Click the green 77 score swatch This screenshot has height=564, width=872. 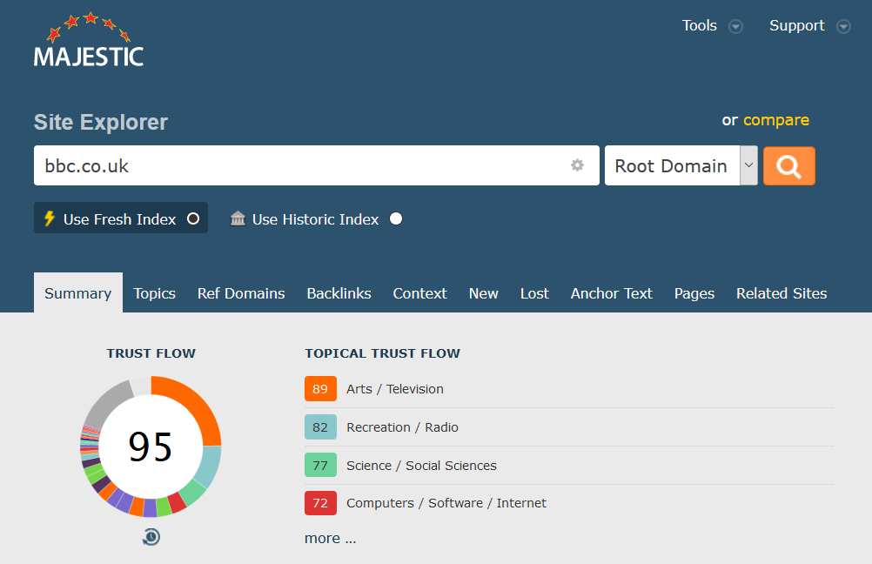[x=320, y=466]
